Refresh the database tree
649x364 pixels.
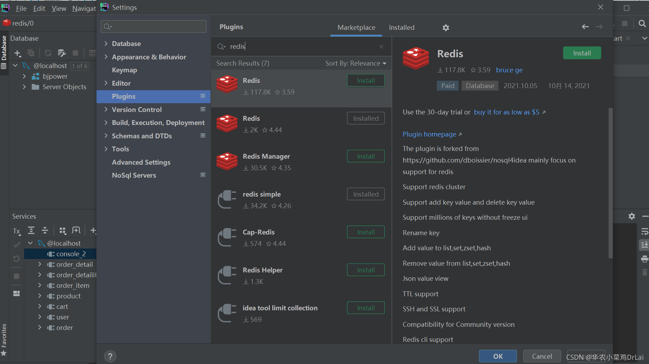[48, 53]
